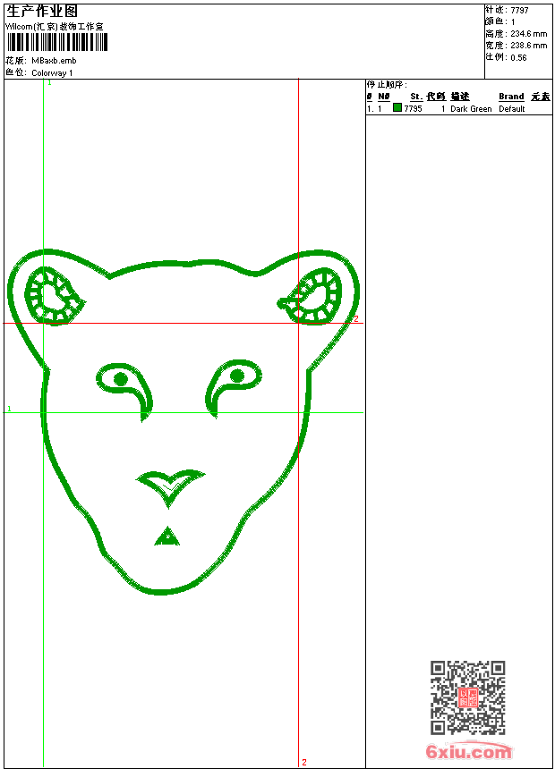Click the Colorway 1 label
Viewport: 555px width, 769px height.
tap(52, 72)
